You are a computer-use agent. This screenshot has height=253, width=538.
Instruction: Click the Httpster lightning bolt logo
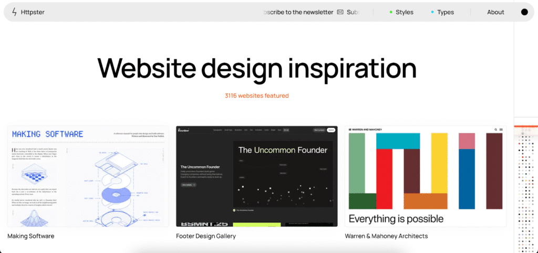[14, 12]
